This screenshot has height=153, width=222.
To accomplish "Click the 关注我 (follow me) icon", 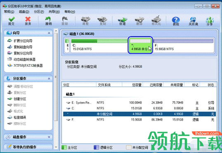I will (x=193, y=21).
